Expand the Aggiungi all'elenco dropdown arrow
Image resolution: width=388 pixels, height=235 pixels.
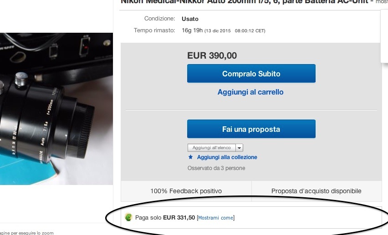(x=239, y=148)
